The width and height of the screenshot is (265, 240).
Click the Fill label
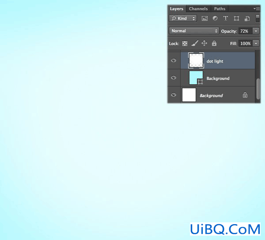[233, 44]
